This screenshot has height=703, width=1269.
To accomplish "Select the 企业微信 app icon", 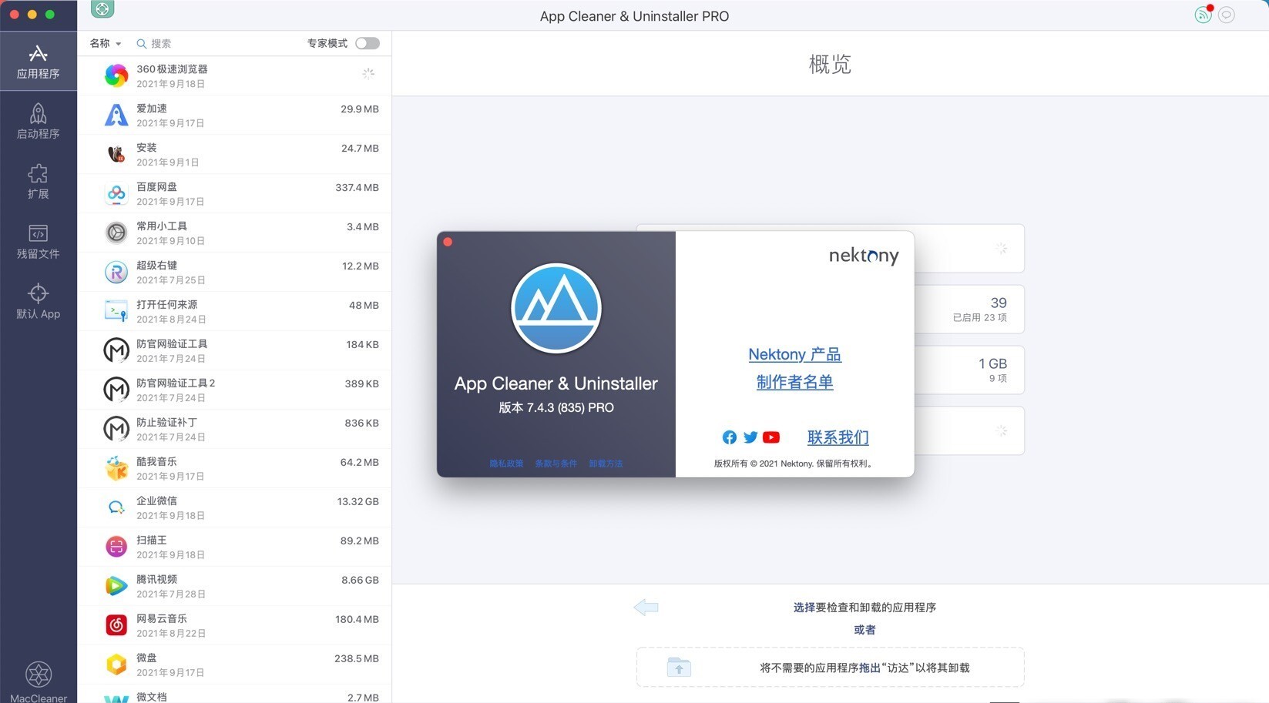I will pos(116,507).
